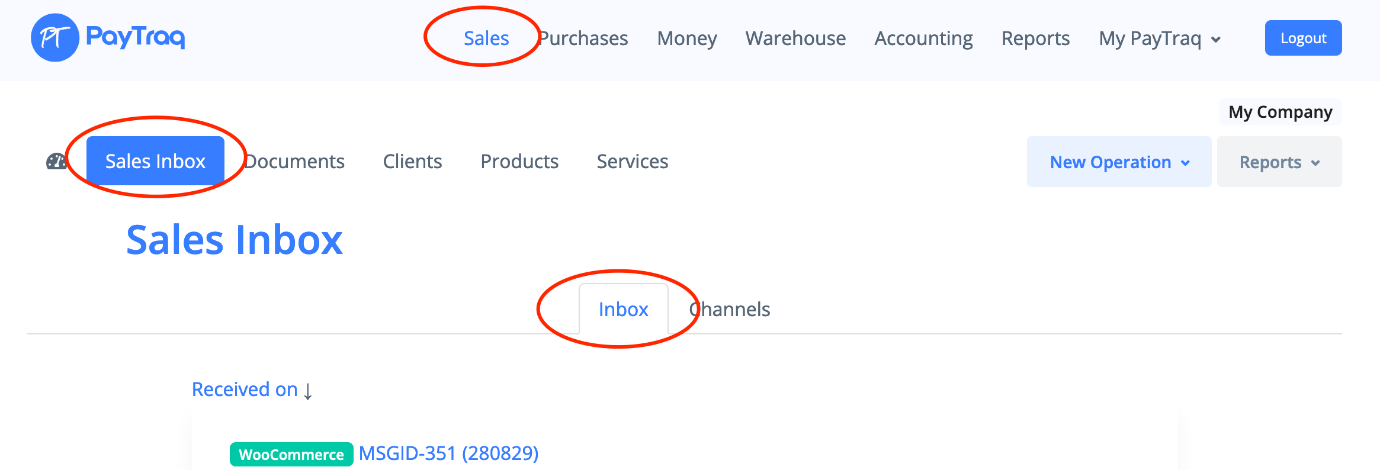Open the Accounting section
The width and height of the screenshot is (1380, 470).
click(x=923, y=38)
